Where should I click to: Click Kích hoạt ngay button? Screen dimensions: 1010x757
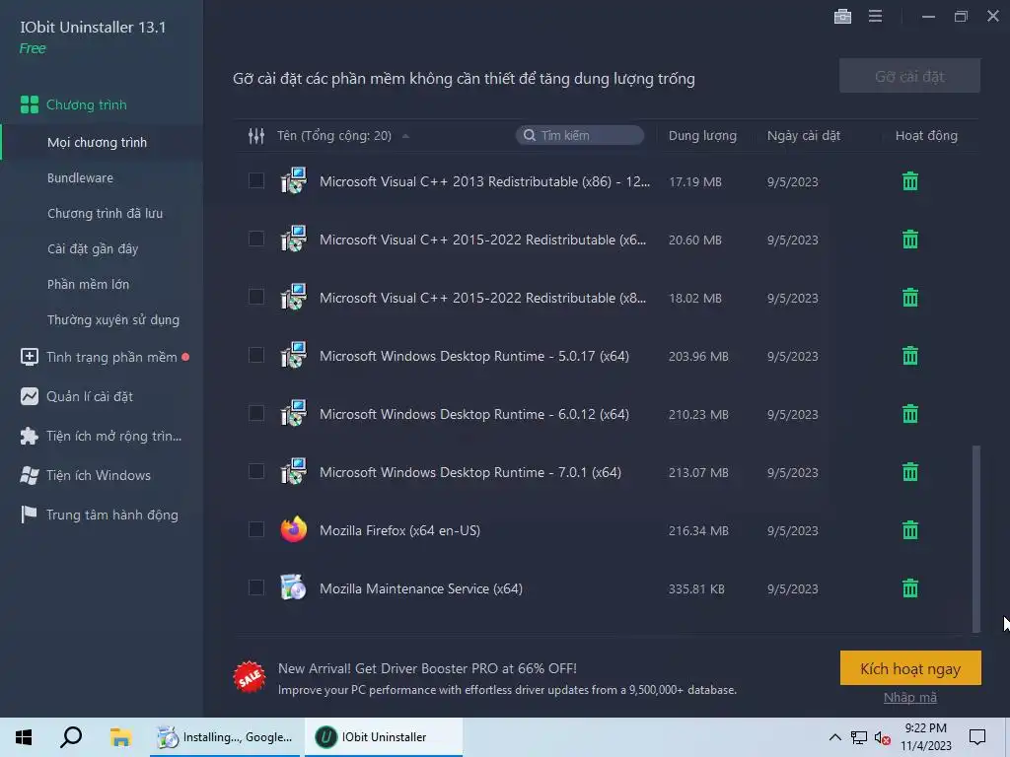coord(910,668)
